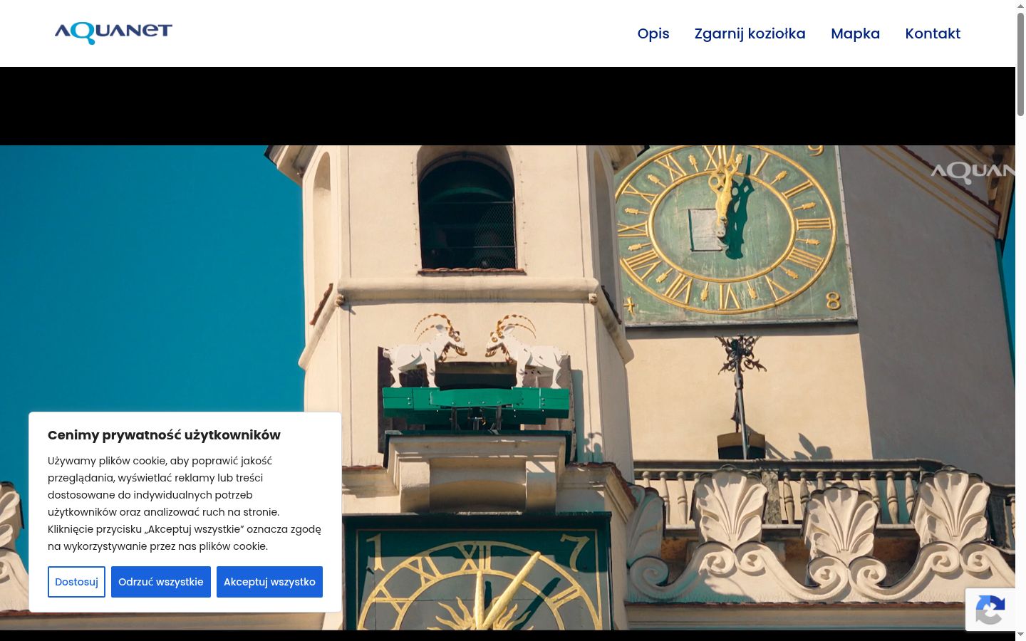Click the scrollbar down arrow
Screen dimensions: 1026x641
tap(1020, 635)
